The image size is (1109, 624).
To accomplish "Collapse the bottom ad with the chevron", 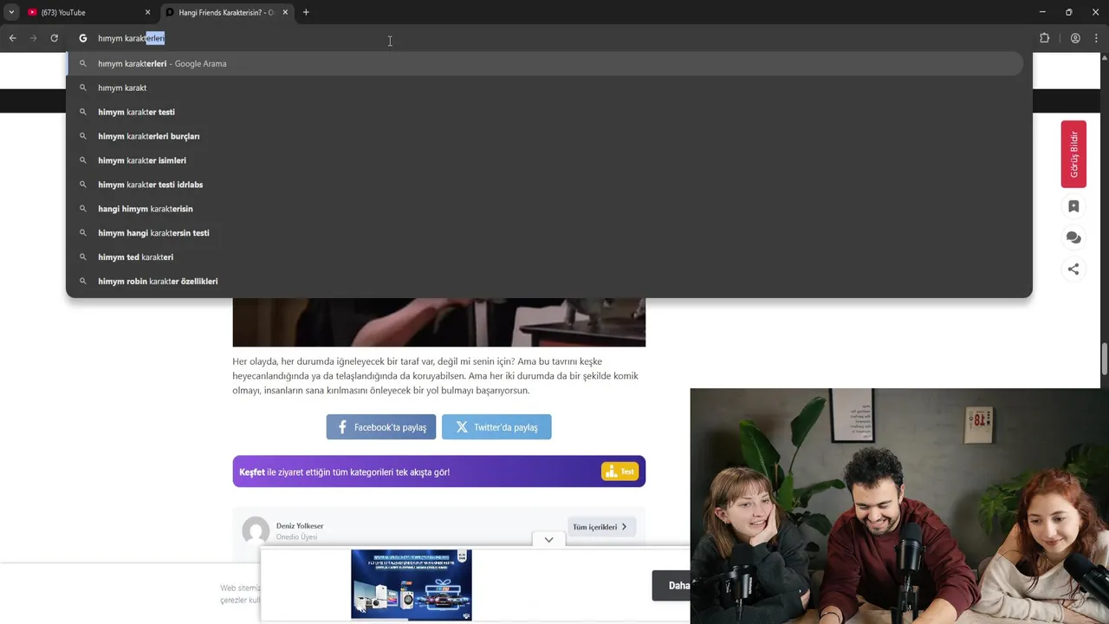I will (x=548, y=539).
